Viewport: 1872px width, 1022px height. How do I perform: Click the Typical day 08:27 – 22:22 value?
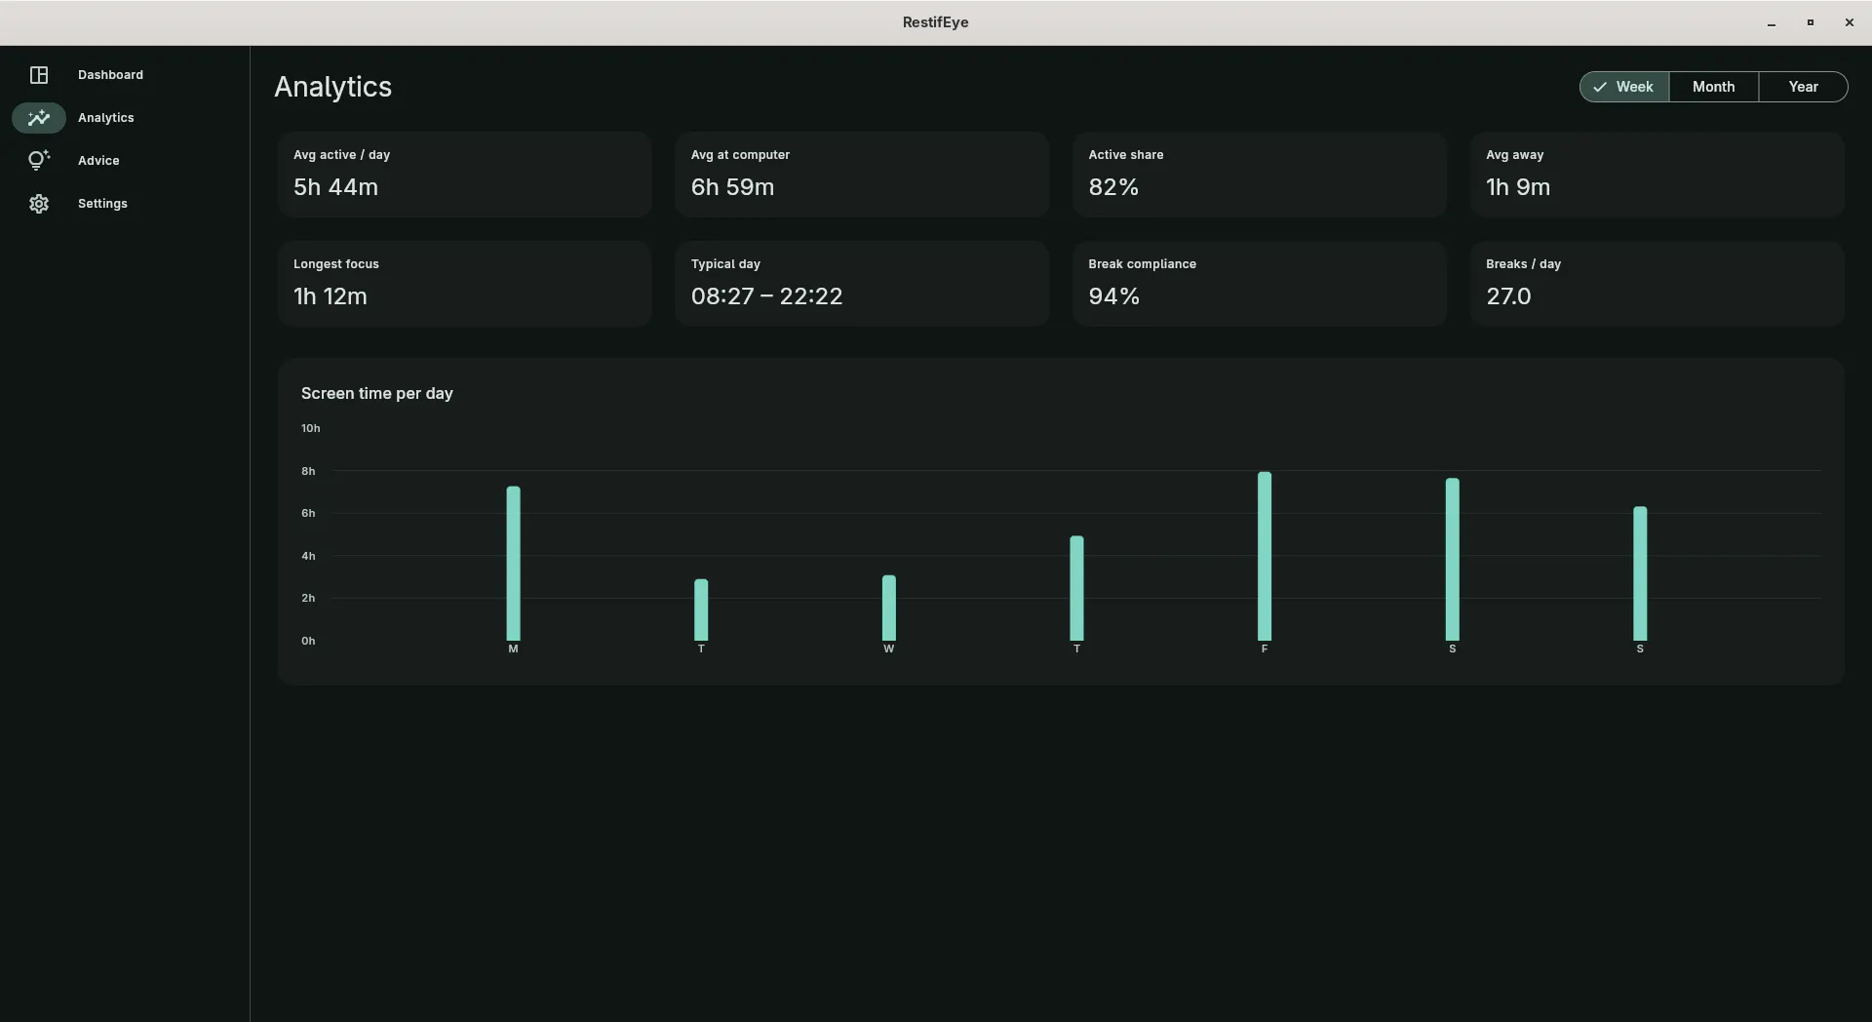point(766,296)
